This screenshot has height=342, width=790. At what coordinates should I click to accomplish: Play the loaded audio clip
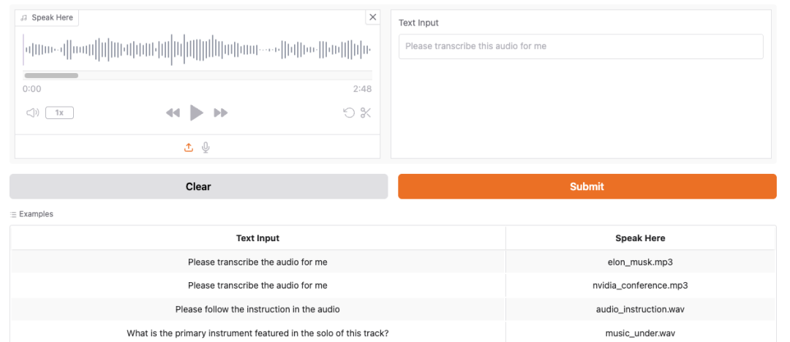click(x=197, y=113)
